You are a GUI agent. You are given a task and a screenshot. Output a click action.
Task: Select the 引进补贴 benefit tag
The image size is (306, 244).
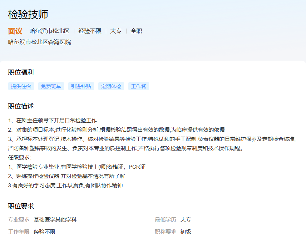[81, 86]
